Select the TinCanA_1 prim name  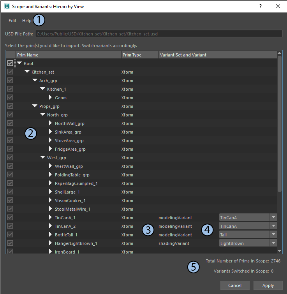click(65, 218)
